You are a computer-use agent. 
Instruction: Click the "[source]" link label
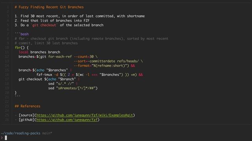pyautogui.click(x=26, y=115)
